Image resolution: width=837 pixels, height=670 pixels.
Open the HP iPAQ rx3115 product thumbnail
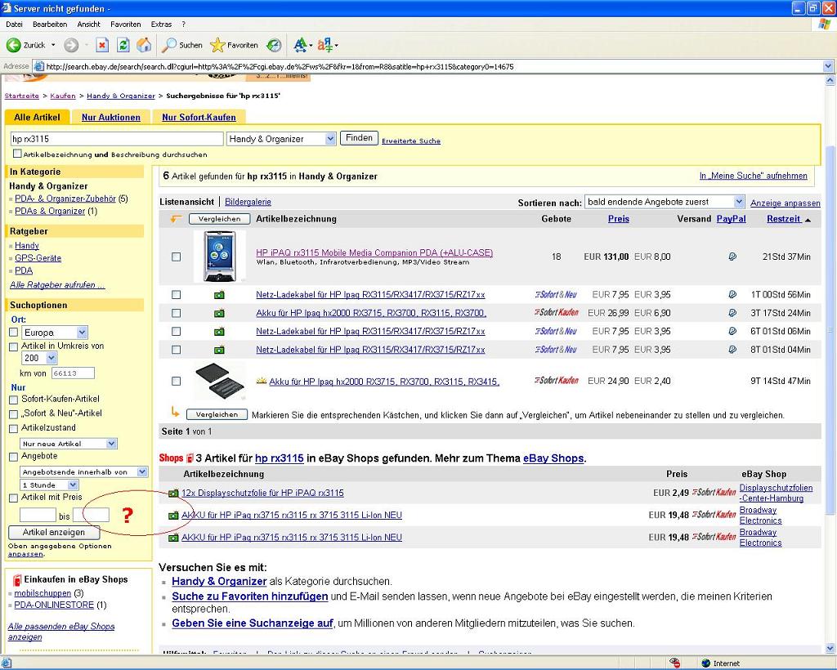pyautogui.click(x=219, y=257)
